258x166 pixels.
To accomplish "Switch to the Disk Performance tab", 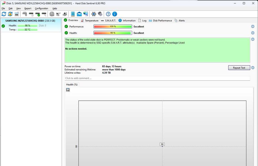I will click(x=160, y=21).
